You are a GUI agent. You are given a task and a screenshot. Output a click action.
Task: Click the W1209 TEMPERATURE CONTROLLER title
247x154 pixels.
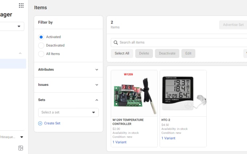128,122
